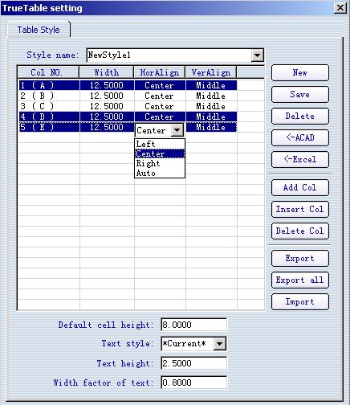
Task: Click the Add Col button
Action: pyautogui.click(x=300, y=187)
